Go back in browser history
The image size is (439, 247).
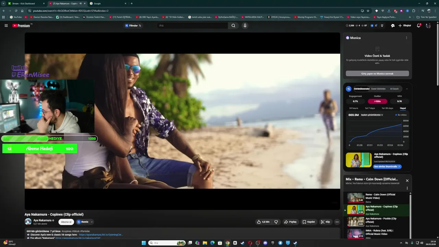click(4, 11)
